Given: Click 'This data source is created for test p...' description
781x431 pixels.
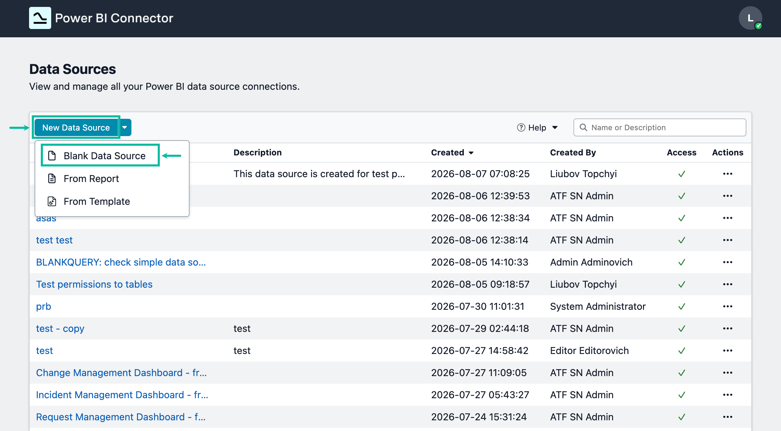Looking at the screenshot, I should point(319,174).
